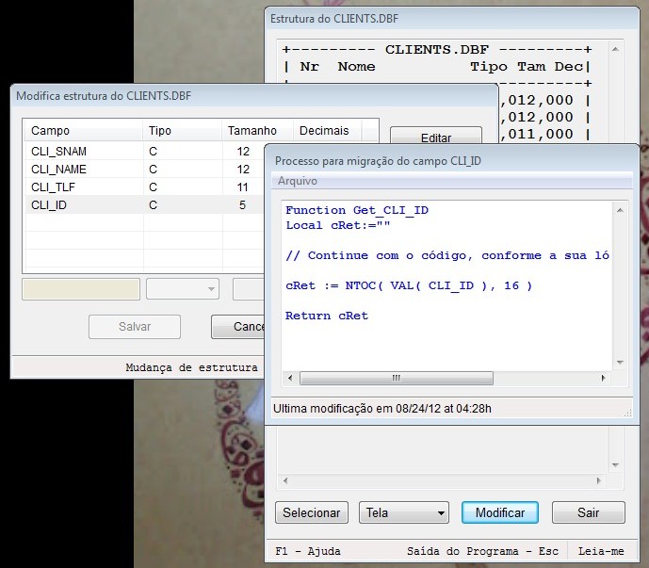
Task: Click the Selecionar button
Action: (x=312, y=512)
